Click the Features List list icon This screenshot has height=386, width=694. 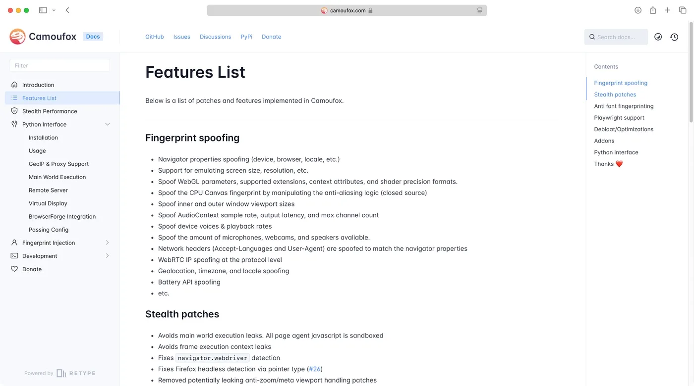click(x=14, y=98)
